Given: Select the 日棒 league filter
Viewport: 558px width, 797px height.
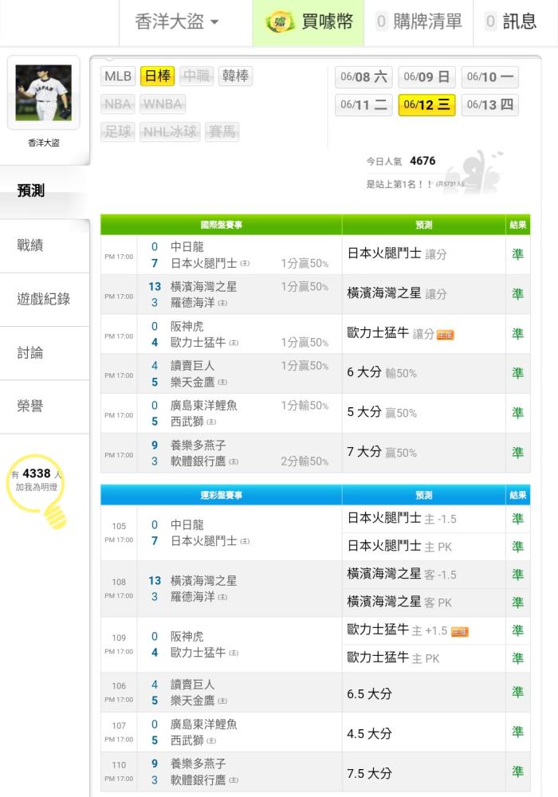Looking at the screenshot, I should pyautogui.click(x=158, y=77).
